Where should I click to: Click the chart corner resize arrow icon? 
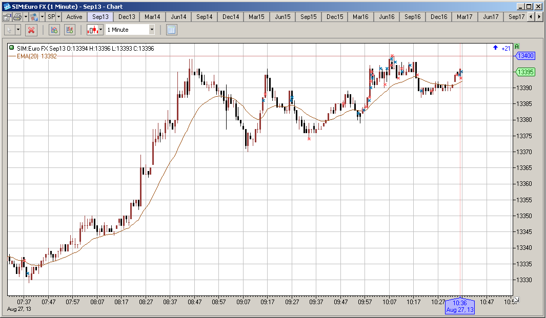pos(516,300)
